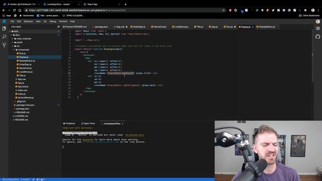The height and width of the screenshot is (181, 322).
Task: Switch to the Preview README.md tab
Action: tap(75, 27)
